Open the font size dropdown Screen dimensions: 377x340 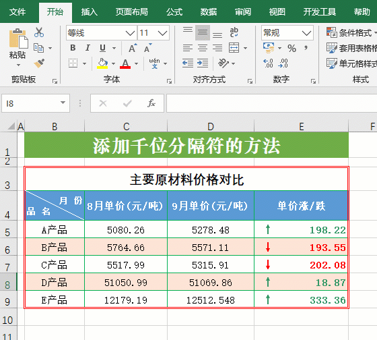(162, 33)
